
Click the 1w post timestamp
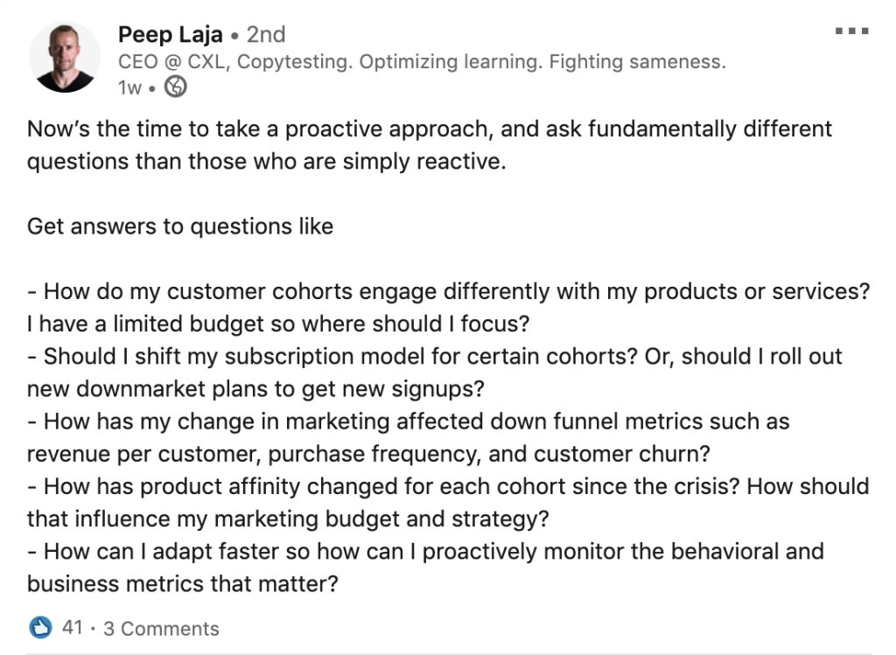129,87
